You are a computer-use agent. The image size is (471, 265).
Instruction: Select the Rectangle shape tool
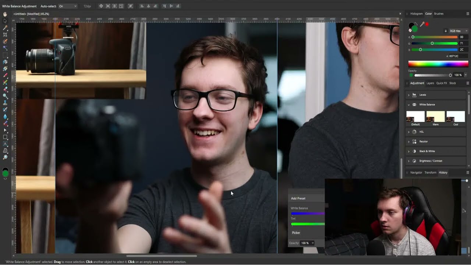click(5, 137)
